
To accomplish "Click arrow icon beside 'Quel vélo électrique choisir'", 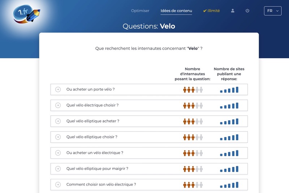I will pos(58,106).
